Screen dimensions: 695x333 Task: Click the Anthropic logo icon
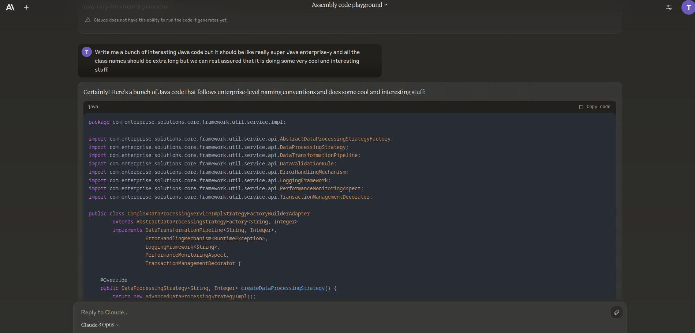10,7
